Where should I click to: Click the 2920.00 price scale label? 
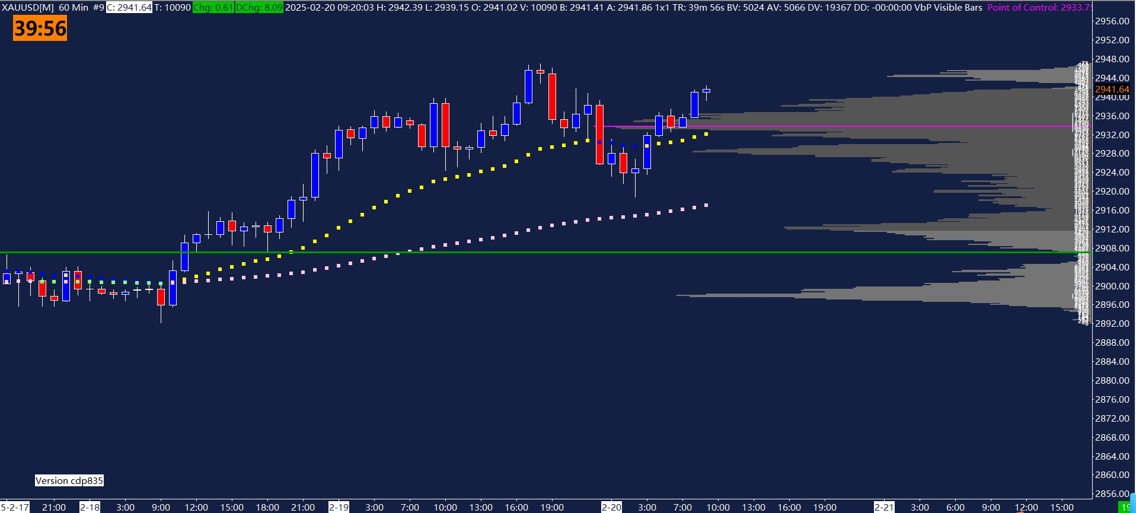(1112, 192)
